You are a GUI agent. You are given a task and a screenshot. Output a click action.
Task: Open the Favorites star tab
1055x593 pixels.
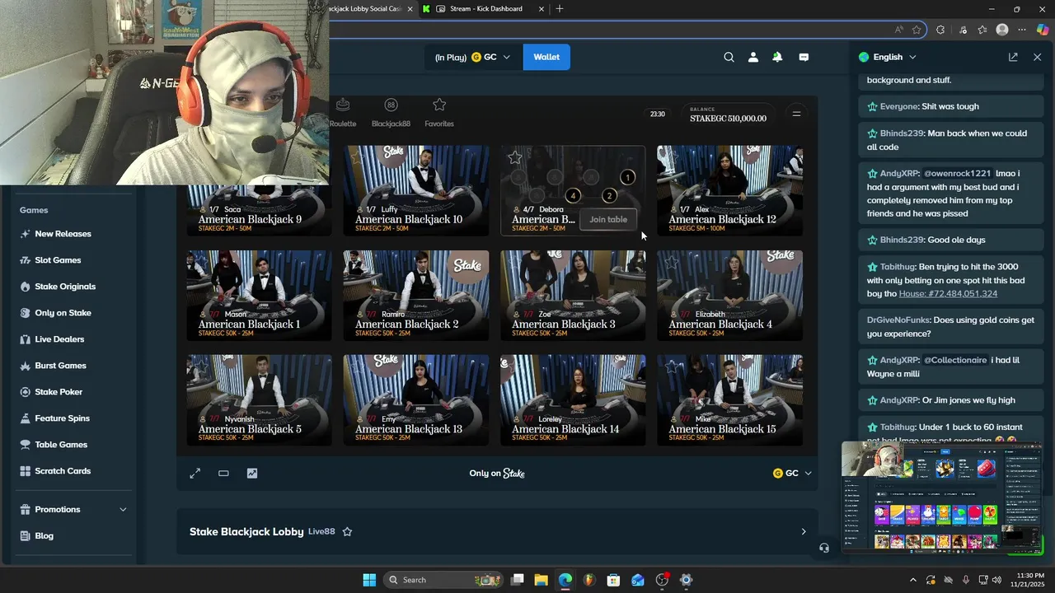pyautogui.click(x=439, y=113)
